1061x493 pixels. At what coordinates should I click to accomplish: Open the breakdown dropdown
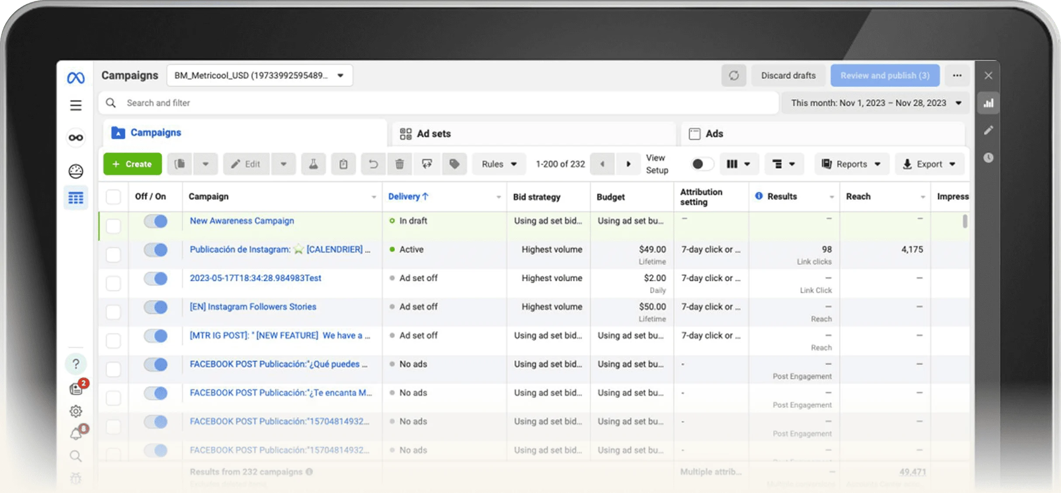784,164
